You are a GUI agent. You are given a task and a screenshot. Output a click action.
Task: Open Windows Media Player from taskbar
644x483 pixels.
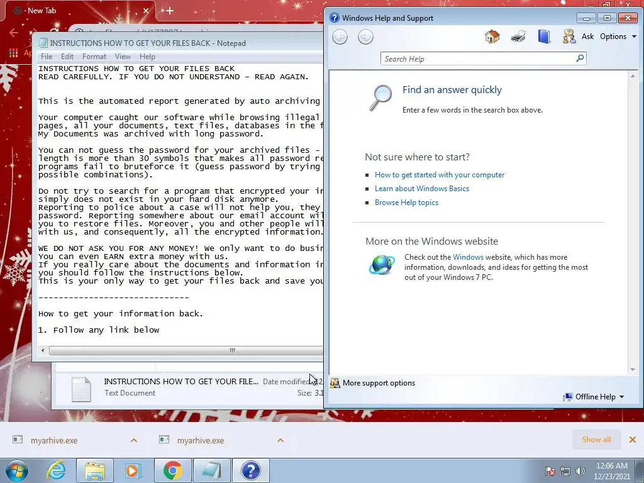point(133,470)
